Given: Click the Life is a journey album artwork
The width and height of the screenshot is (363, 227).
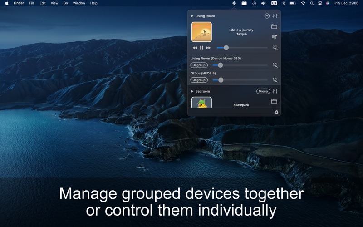Looking at the screenshot, I should [201, 32].
